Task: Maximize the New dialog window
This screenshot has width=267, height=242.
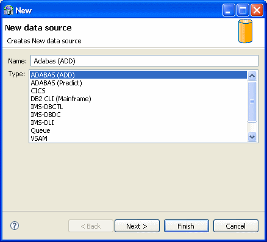Action: coord(243,10)
